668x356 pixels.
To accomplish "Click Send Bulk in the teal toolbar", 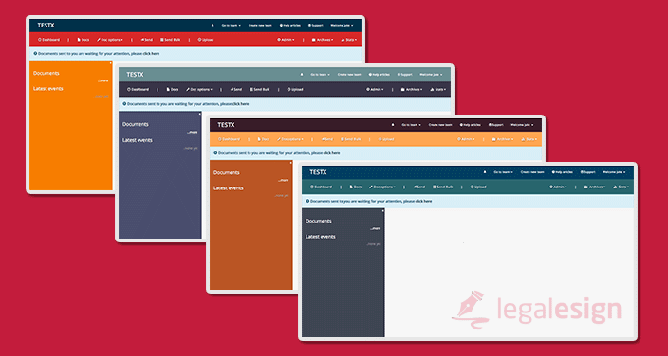I will 442,187.
